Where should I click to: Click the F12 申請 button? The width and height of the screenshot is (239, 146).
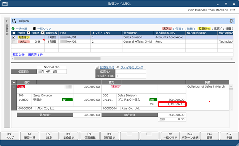(229, 136)
